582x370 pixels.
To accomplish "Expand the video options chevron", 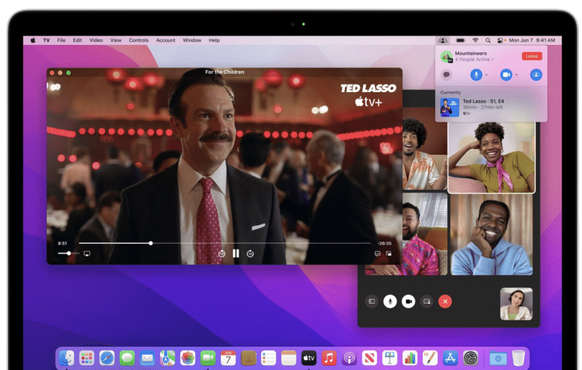I will 517,74.
